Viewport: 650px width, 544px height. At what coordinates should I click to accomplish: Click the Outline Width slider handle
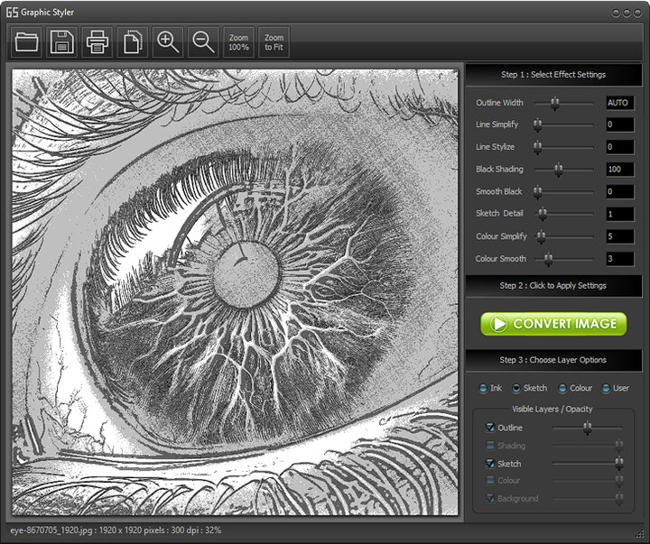(555, 103)
